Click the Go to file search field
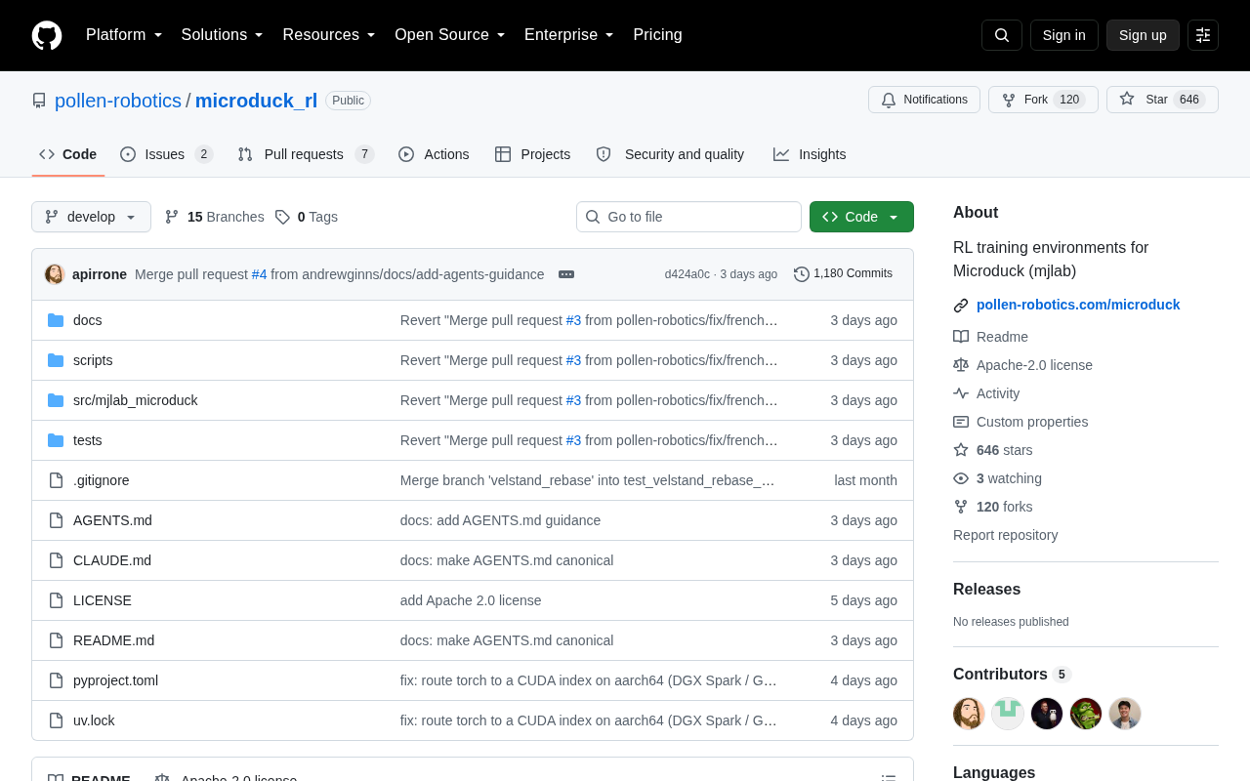The image size is (1250, 781). click(688, 217)
